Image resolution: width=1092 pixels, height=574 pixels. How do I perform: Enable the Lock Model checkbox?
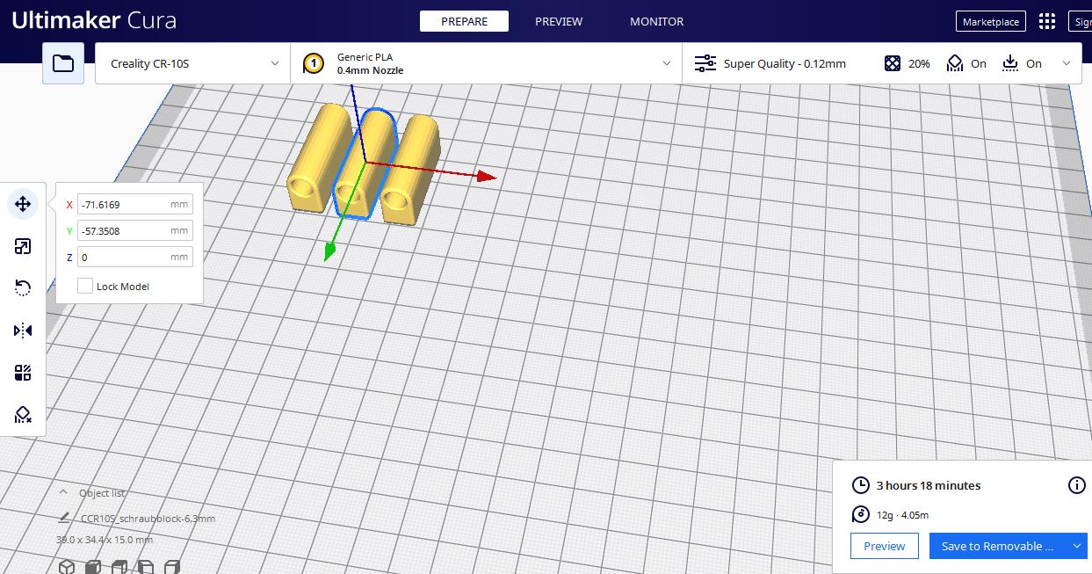coord(85,286)
